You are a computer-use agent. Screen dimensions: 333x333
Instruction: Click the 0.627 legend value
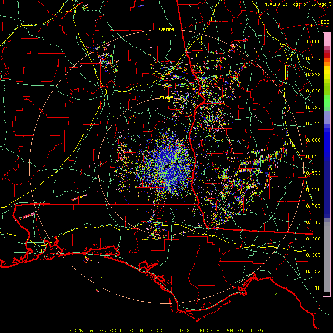click(x=313, y=157)
